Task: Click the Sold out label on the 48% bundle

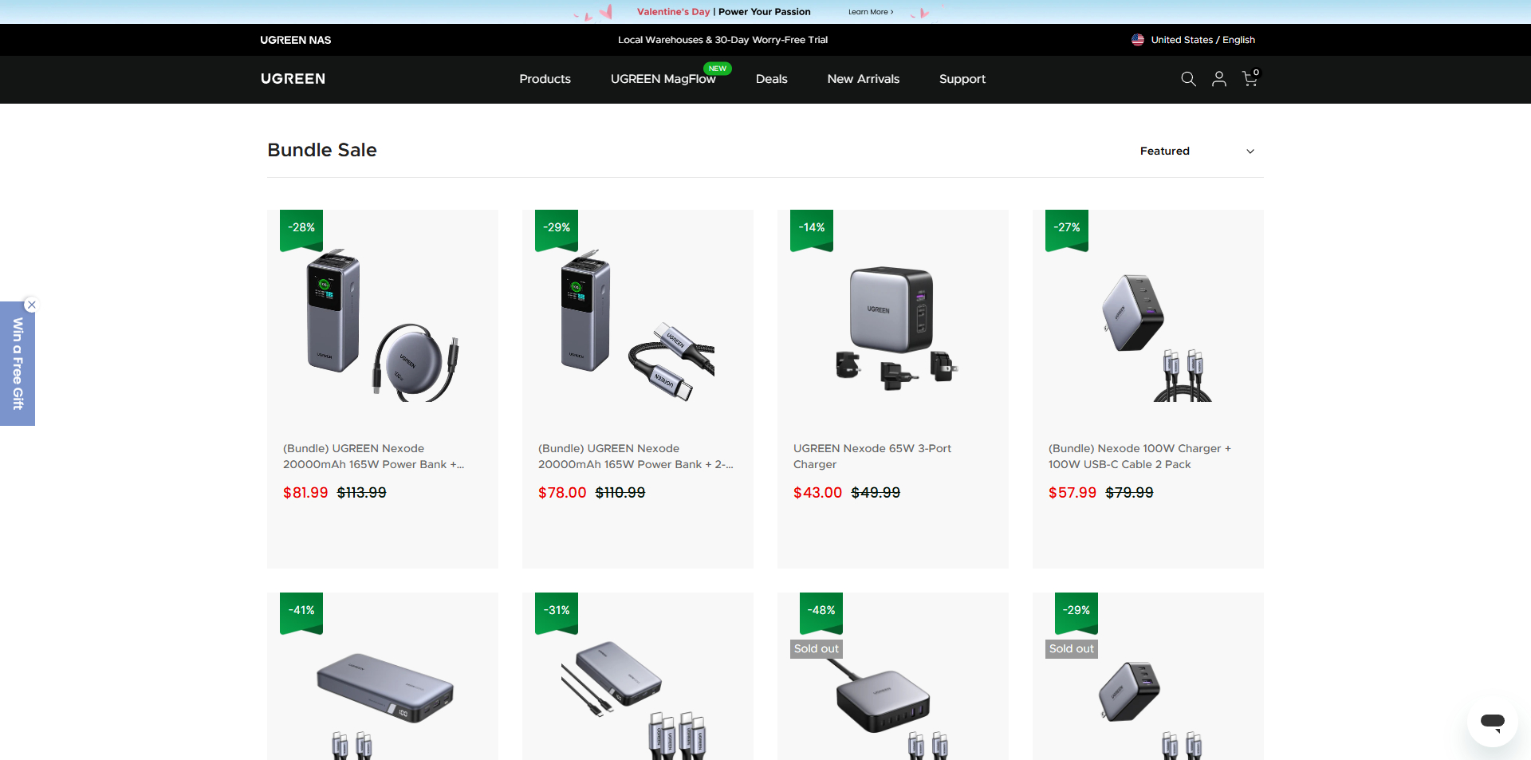Action: (816, 648)
